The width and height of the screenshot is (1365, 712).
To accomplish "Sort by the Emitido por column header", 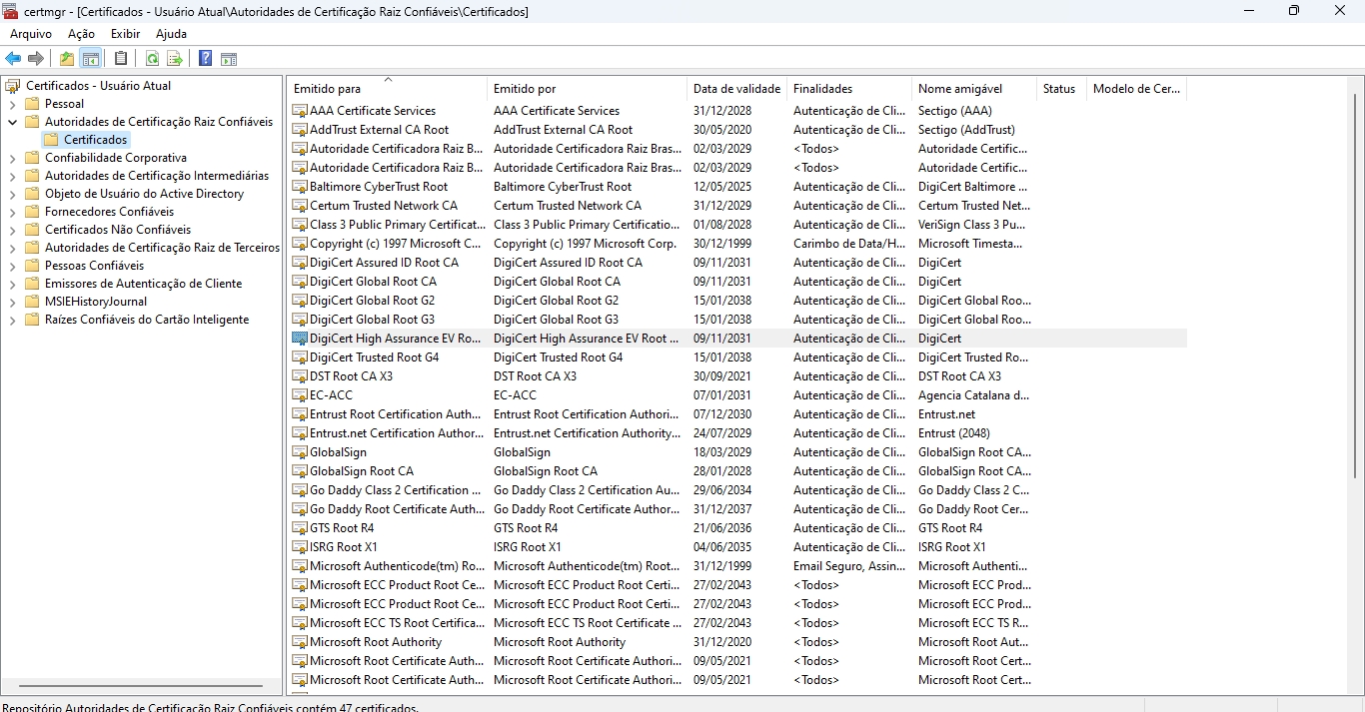I will 587,89.
